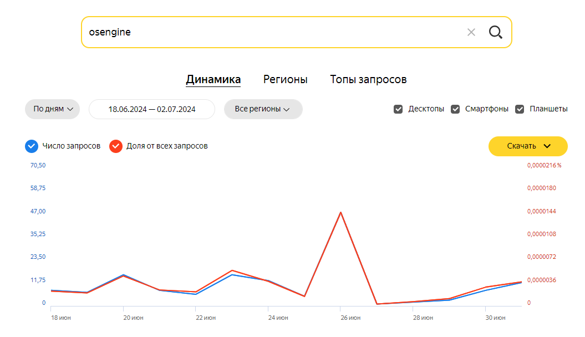Open the Регионы tab
The height and width of the screenshot is (337, 585).
tap(285, 79)
